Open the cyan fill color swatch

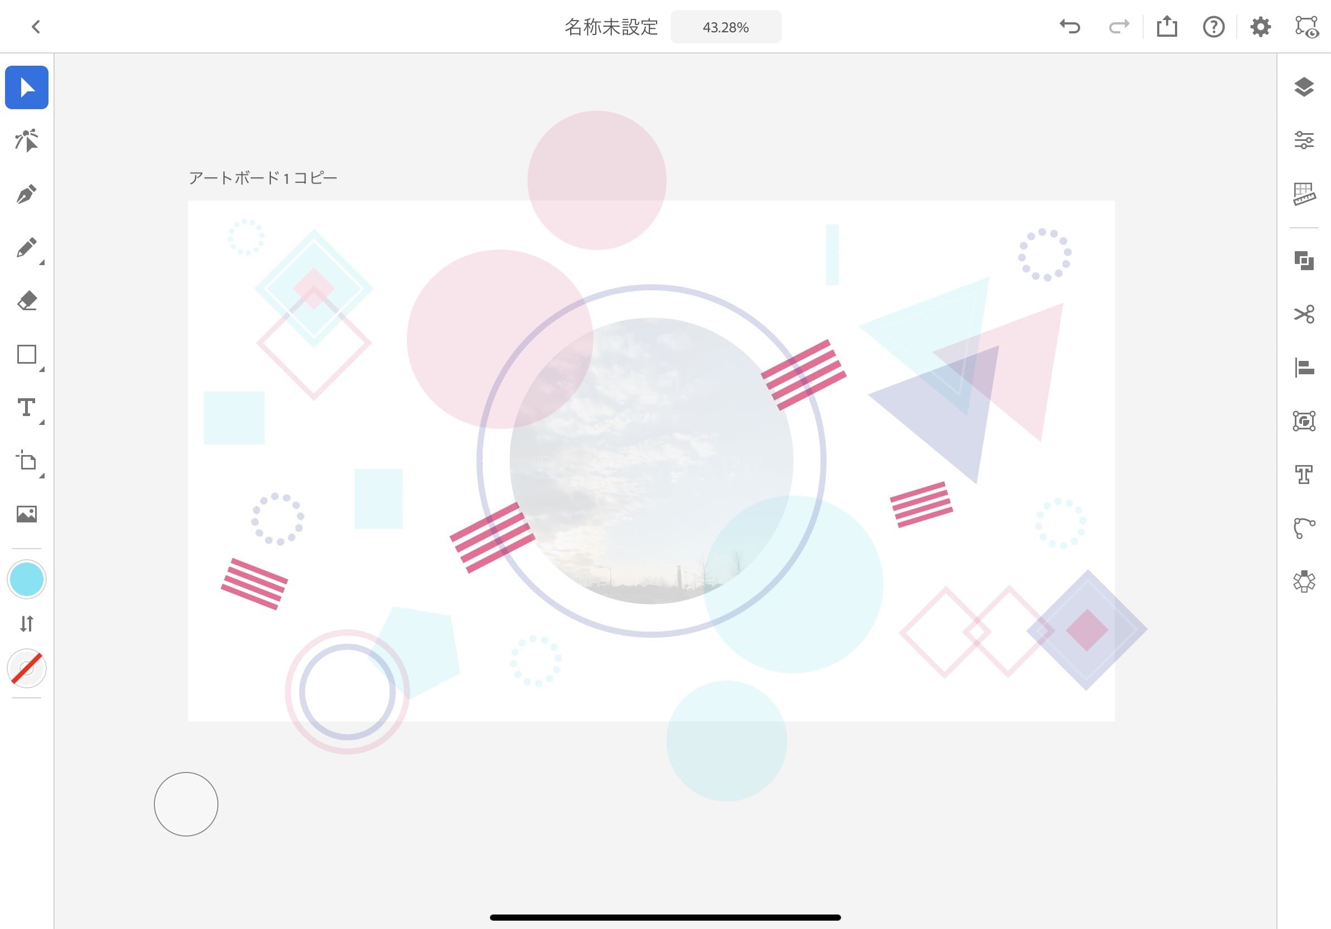[27, 579]
